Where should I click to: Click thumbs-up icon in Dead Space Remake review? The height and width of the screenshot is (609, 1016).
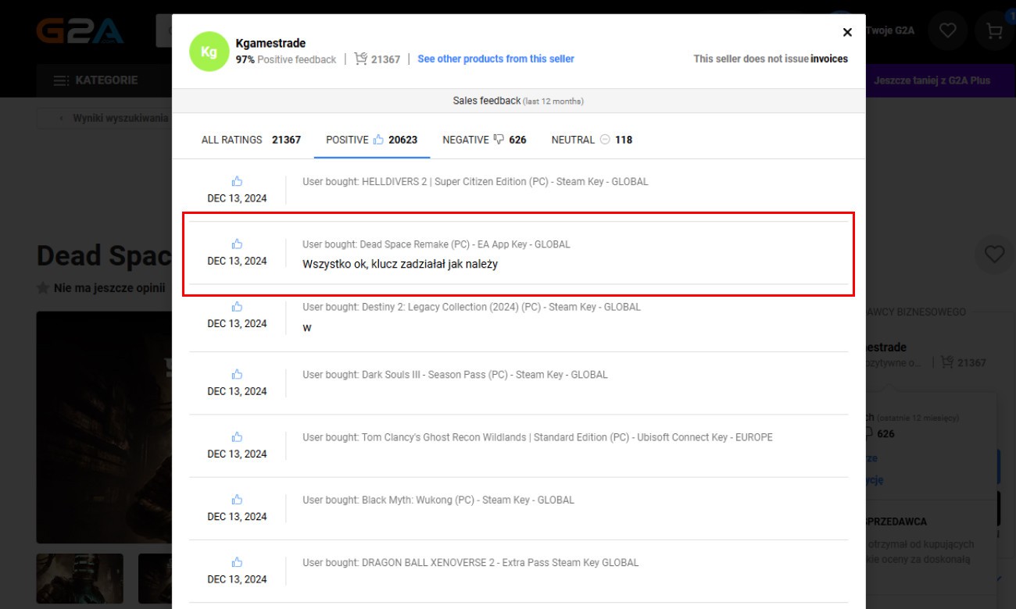click(237, 244)
